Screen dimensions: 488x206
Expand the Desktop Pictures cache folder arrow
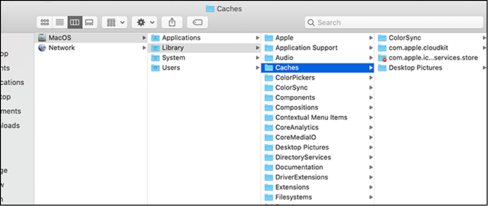(x=484, y=68)
